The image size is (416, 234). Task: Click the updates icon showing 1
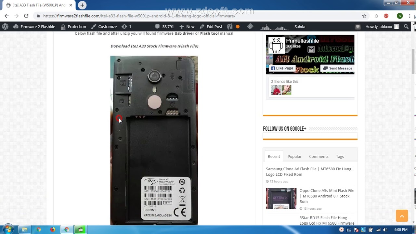coord(126,27)
